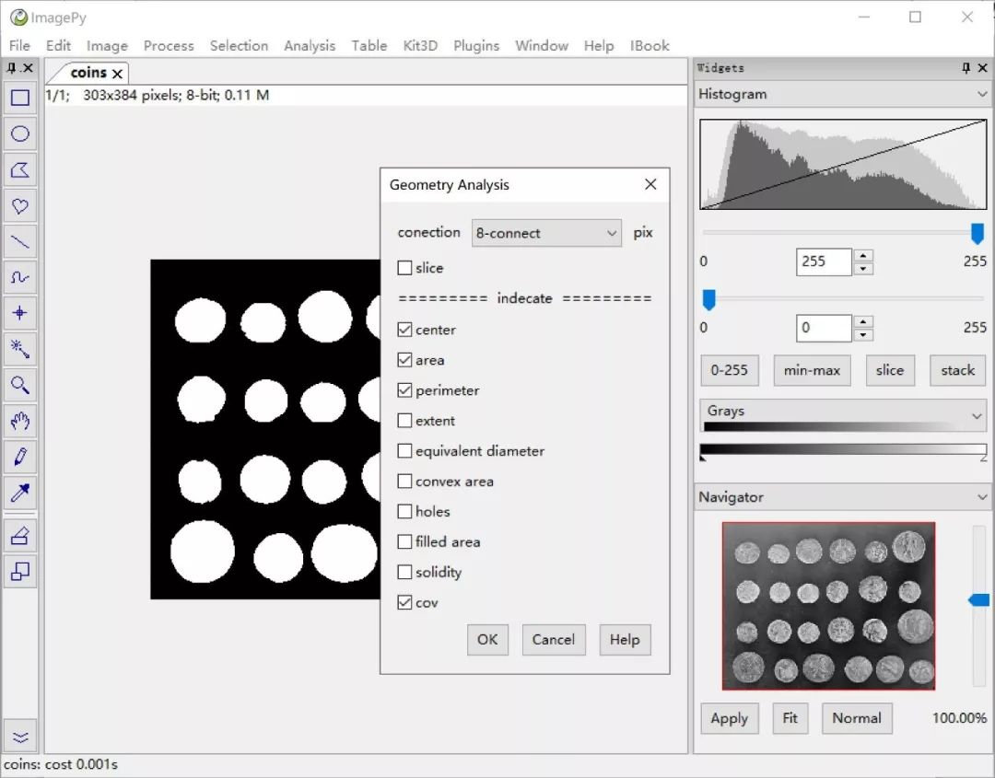Image resolution: width=995 pixels, height=778 pixels.
Task: Expand the Grays colormap dropdown
Action: point(842,415)
